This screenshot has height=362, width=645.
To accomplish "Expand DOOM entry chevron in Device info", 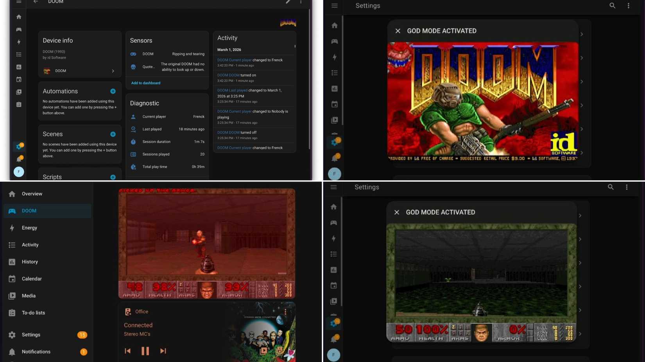I will 113,71.
